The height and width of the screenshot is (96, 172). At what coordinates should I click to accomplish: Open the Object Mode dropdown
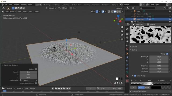[9, 11]
